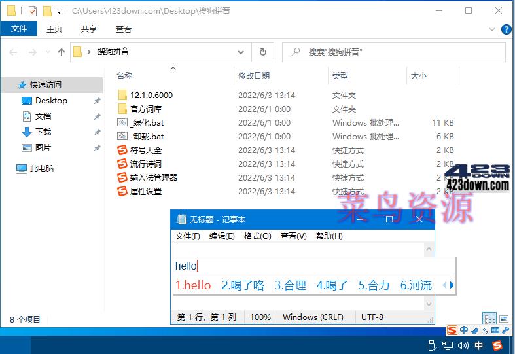Screen dimensions: 515x354
Task: Choose candidate 3.合理
Action: [291, 285]
